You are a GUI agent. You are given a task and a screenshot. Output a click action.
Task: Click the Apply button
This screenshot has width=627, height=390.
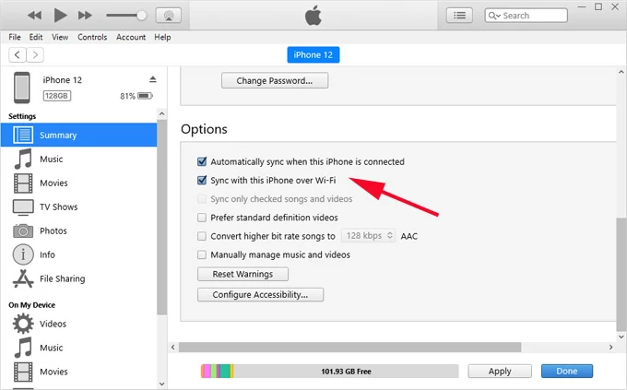[500, 371]
